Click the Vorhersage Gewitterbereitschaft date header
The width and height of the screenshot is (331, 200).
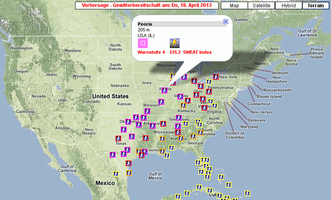click(146, 6)
